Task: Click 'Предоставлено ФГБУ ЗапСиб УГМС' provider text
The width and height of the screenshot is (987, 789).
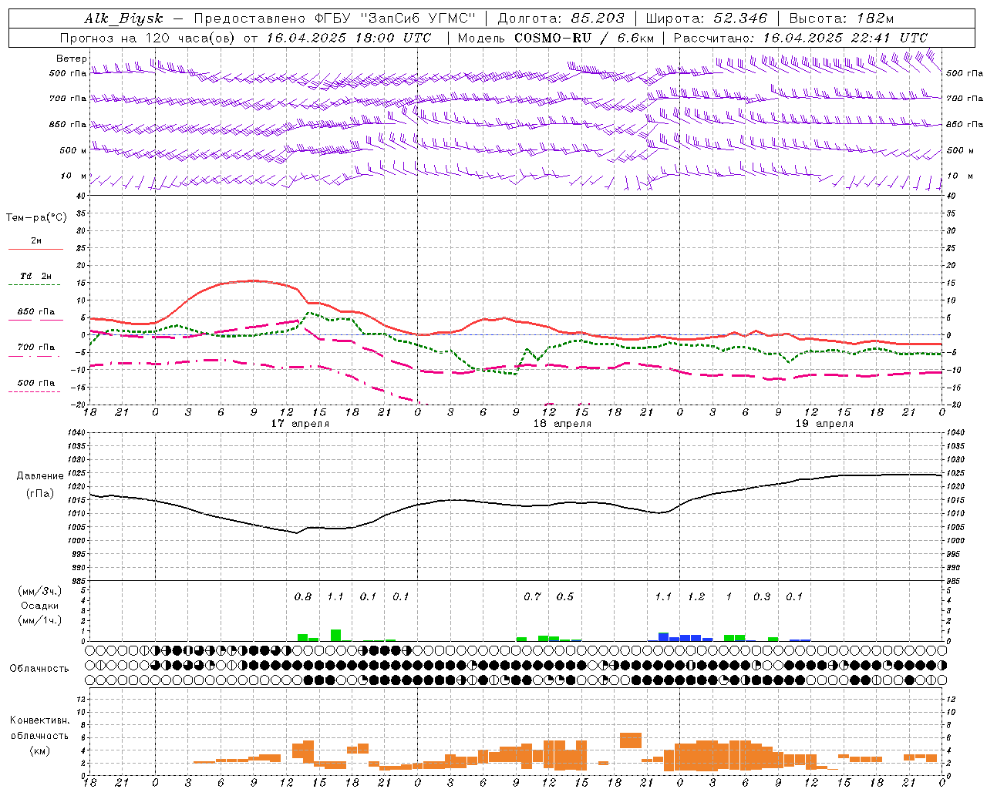Action: coord(334,18)
